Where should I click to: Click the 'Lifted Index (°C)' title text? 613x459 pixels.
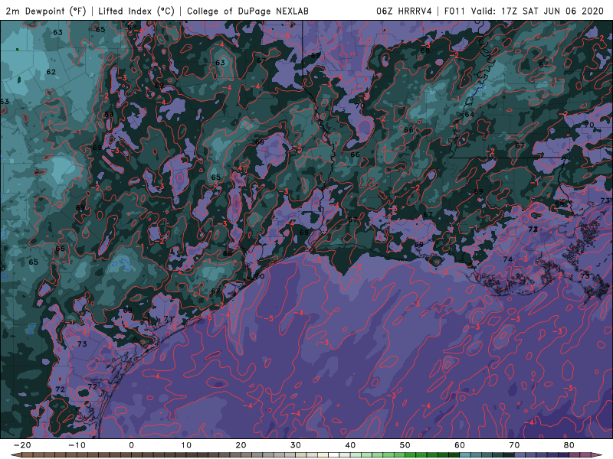[136, 11]
